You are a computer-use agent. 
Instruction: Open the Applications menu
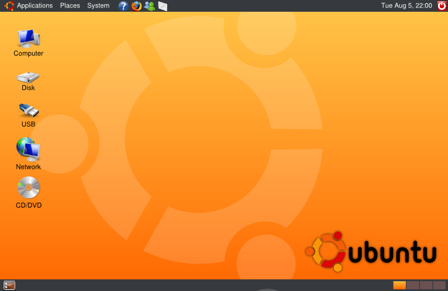pos(35,6)
